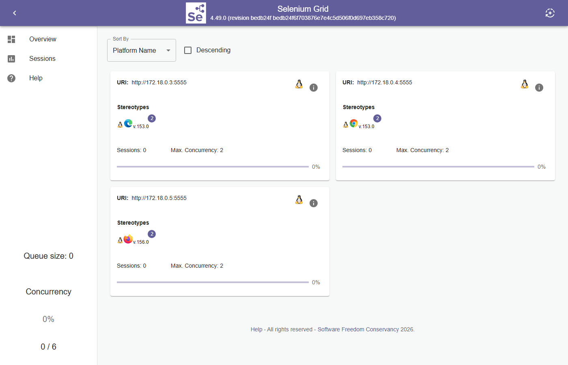Click the small penguin beside the Chrome stereotype
568x365 pixels.
(x=346, y=125)
